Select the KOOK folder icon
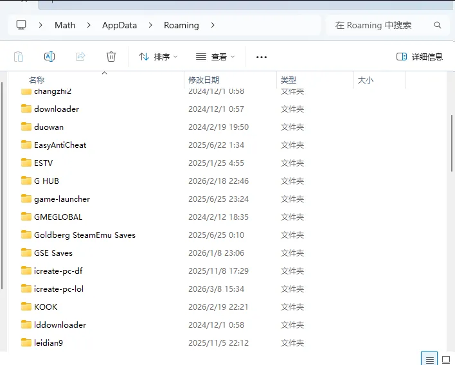Image resolution: width=455 pixels, height=365 pixels. coord(26,307)
